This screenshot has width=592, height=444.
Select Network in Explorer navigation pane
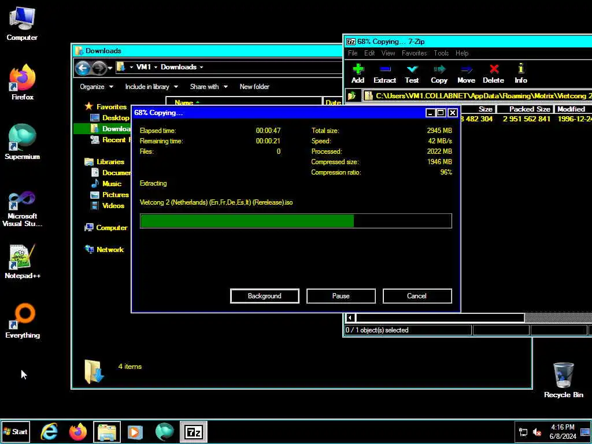pos(105,250)
